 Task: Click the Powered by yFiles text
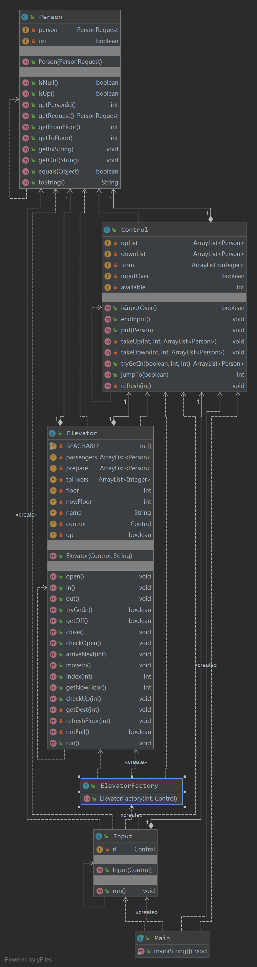pyautogui.click(x=28, y=960)
